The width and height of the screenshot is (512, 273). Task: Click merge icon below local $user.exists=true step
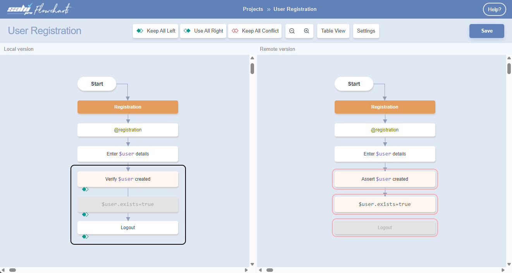pyautogui.click(x=85, y=214)
